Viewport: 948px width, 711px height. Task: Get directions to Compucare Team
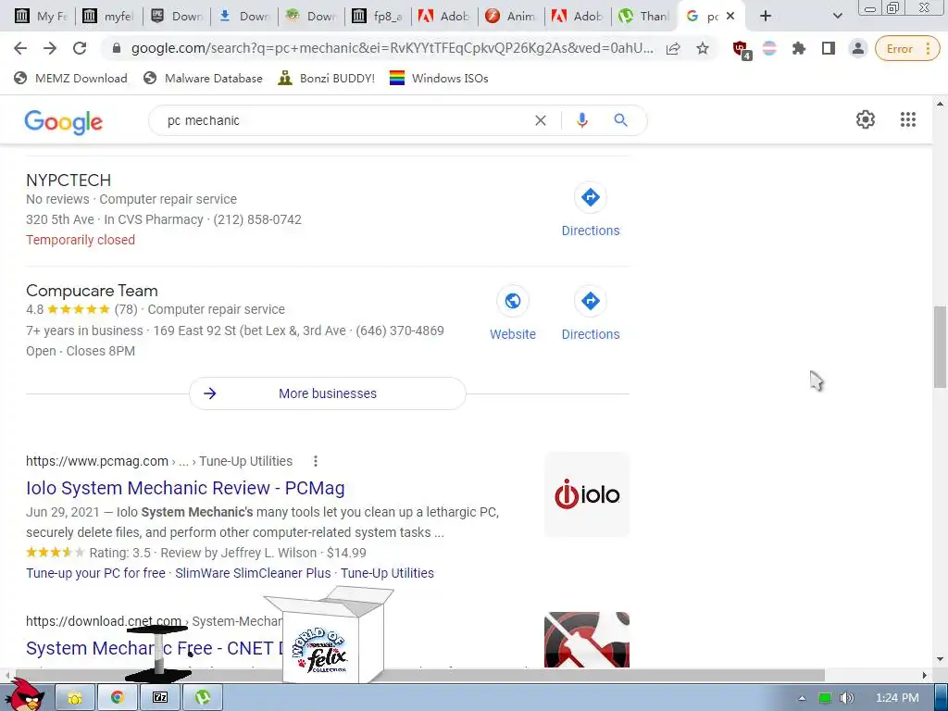point(590,314)
